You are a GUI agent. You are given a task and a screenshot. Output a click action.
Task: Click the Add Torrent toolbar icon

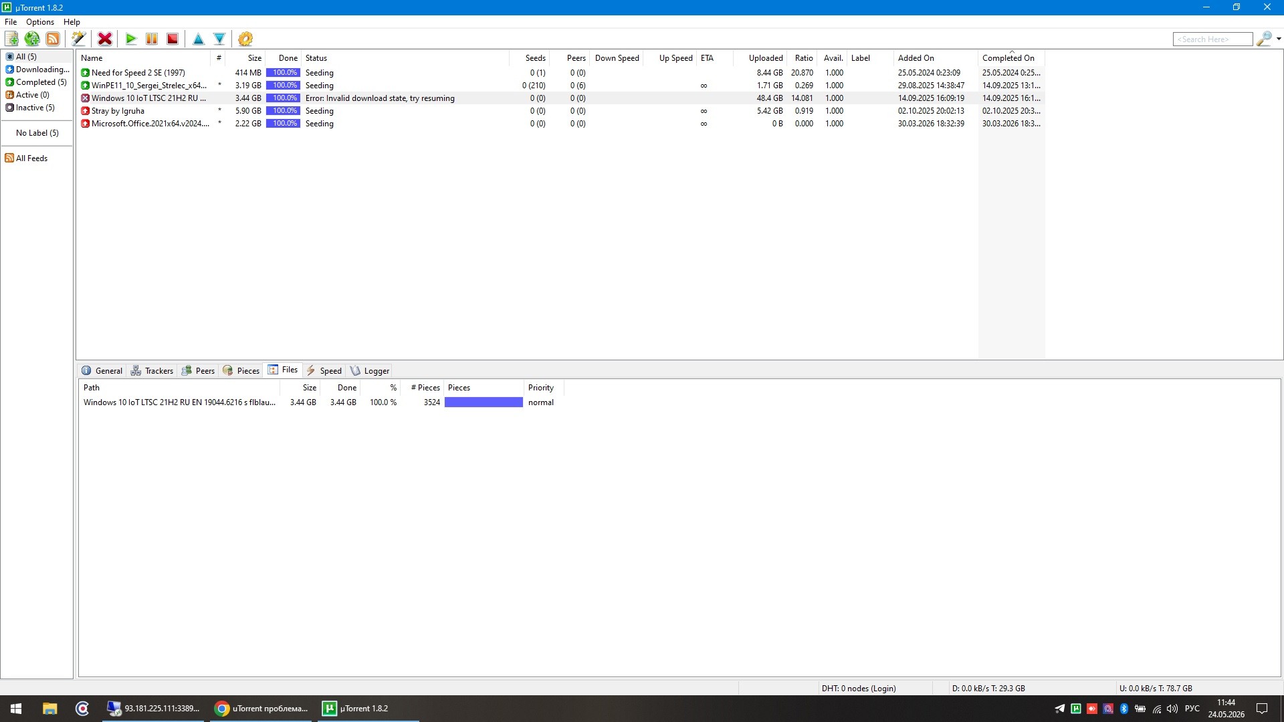[x=12, y=39]
